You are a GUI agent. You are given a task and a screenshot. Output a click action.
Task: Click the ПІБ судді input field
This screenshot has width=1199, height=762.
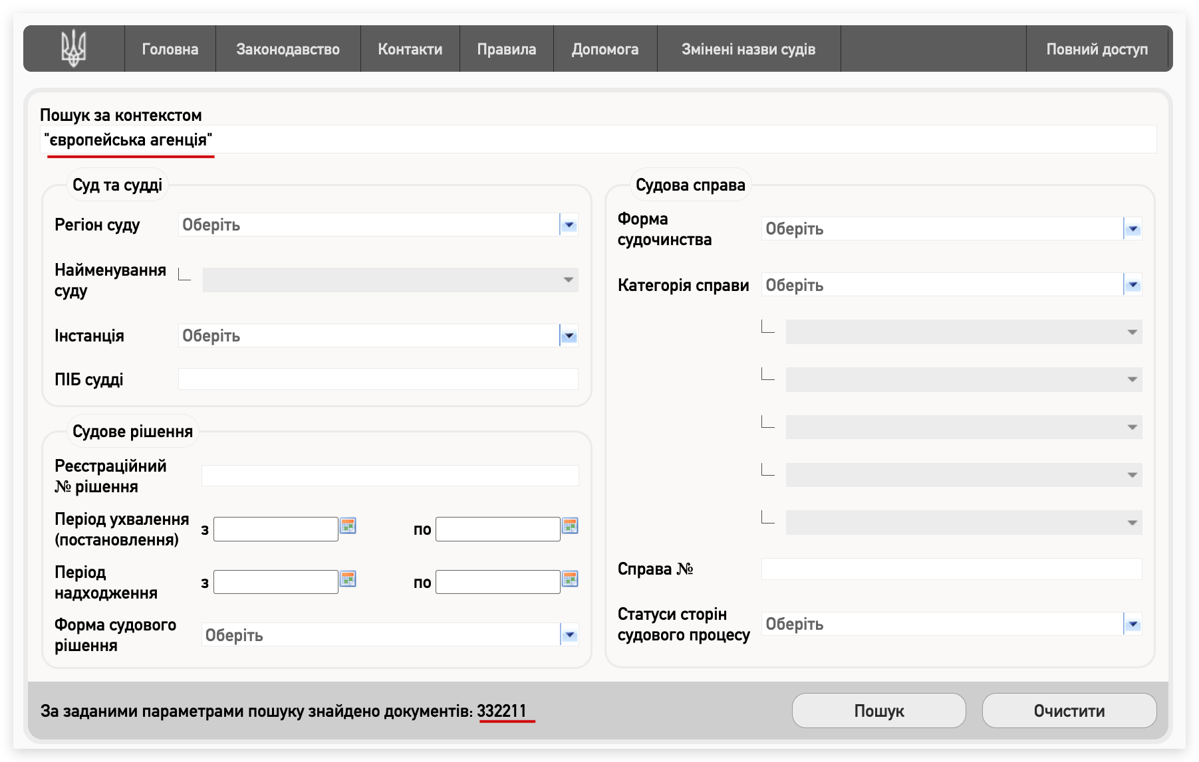click(378, 379)
